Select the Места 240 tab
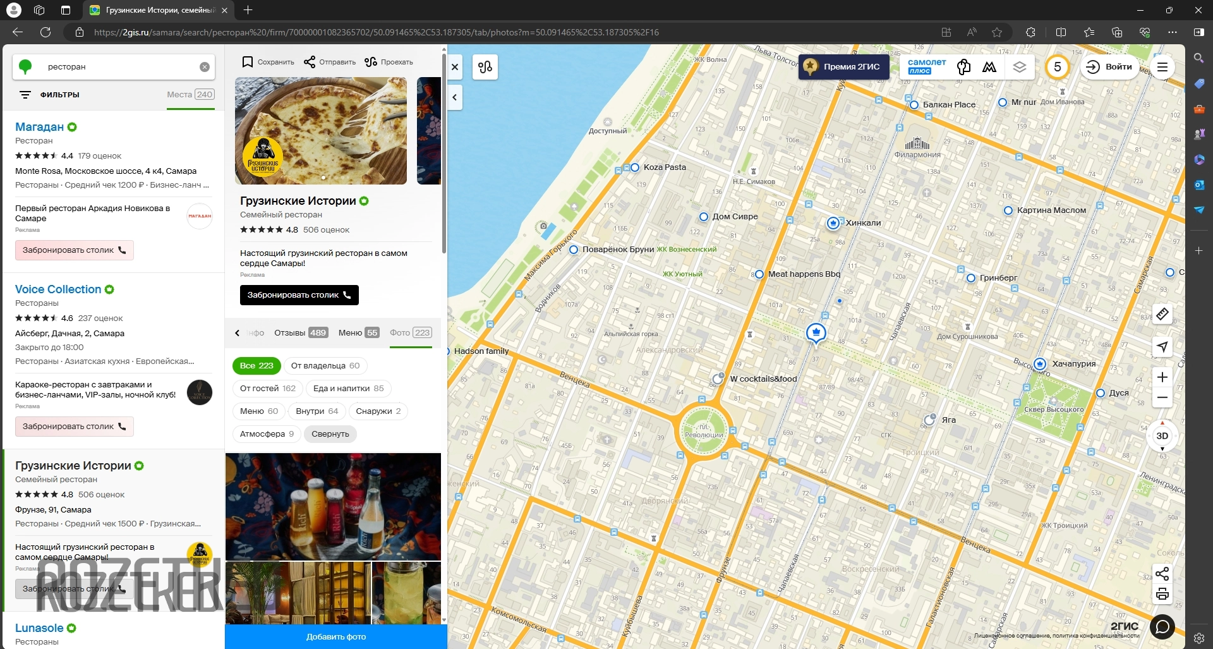 coord(191,95)
